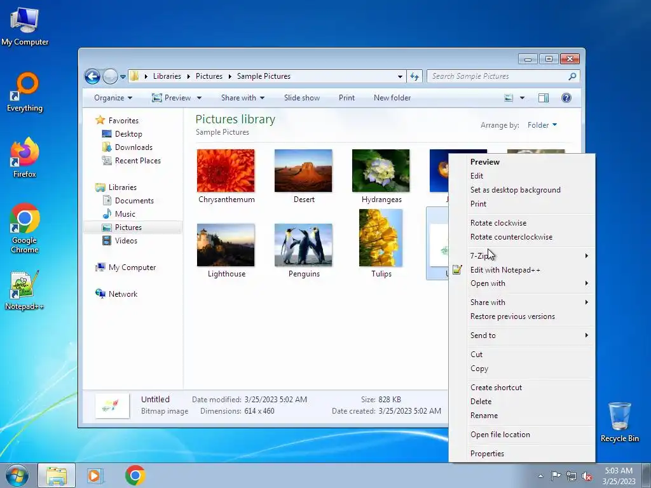This screenshot has height=488, width=651.
Task: Select Set as desktop background
Action: 530,189
